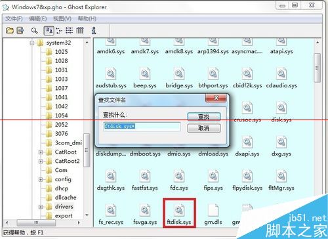This screenshot has height=239, width=328.
Task: Select the dxgthk.sys file icon
Action: coord(111,176)
